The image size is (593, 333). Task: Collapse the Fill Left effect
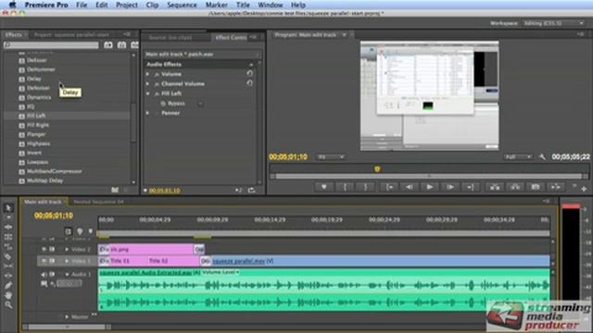click(x=148, y=93)
